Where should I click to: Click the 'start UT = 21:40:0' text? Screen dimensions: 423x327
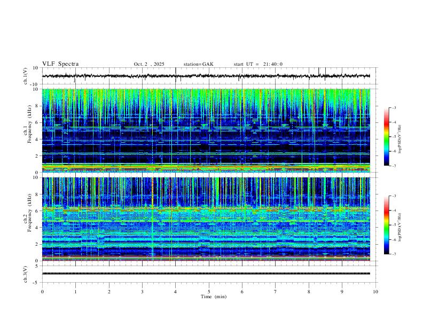click(x=258, y=64)
